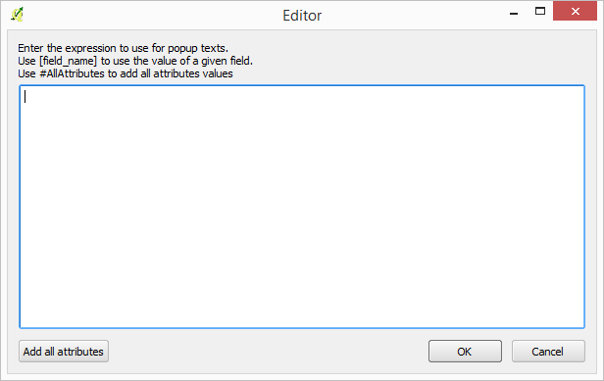Viewport: 604px width, 381px height.
Task: Click inside the popup expression text area
Action: click(x=302, y=207)
